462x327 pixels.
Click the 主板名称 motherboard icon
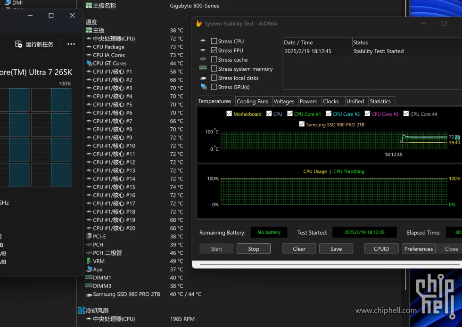point(89,5)
